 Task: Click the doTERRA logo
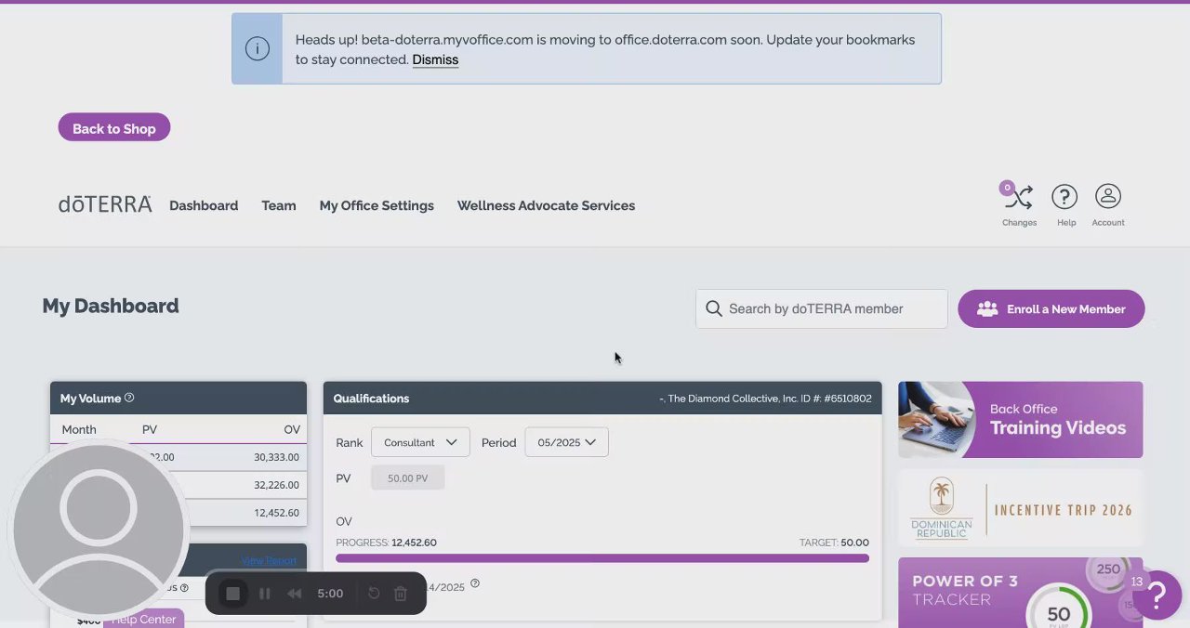105,204
